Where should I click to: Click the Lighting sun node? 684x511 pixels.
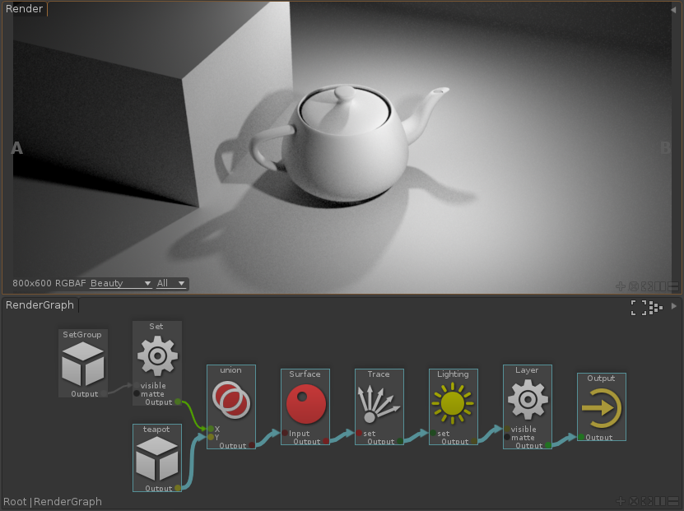453,404
